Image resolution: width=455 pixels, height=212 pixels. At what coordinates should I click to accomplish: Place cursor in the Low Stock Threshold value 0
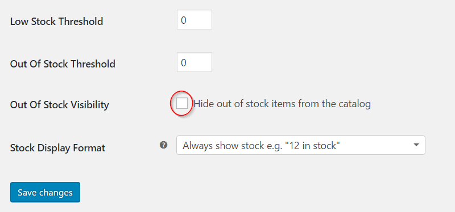click(183, 20)
